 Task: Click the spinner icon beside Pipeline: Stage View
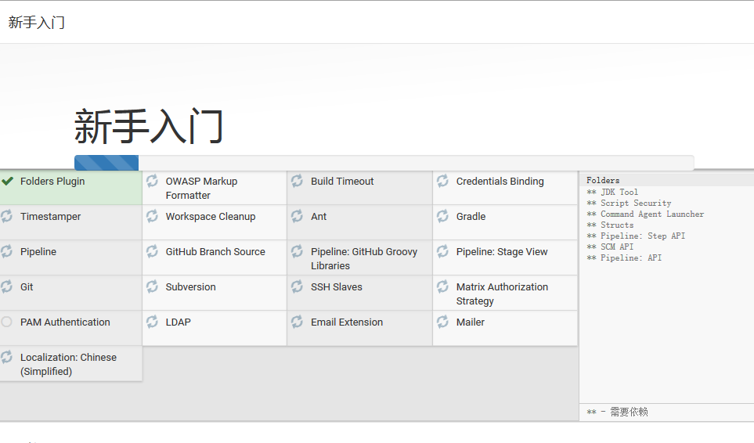(442, 251)
